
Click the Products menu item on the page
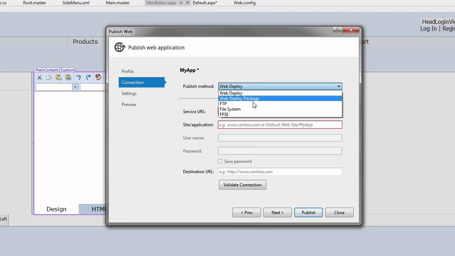(x=85, y=42)
